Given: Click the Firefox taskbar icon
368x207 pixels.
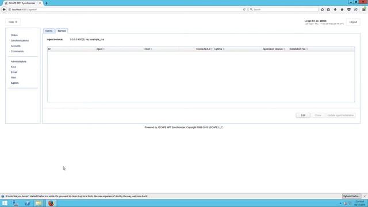Looking at the screenshot, I should pyautogui.click(x=51, y=203).
